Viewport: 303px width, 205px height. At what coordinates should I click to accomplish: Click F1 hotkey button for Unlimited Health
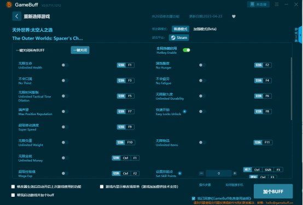click(x=126, y=65)
